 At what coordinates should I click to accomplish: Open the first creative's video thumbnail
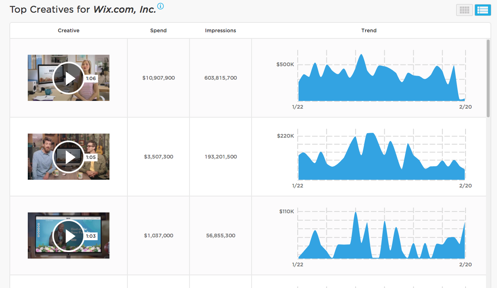click(x=68, y=78)
